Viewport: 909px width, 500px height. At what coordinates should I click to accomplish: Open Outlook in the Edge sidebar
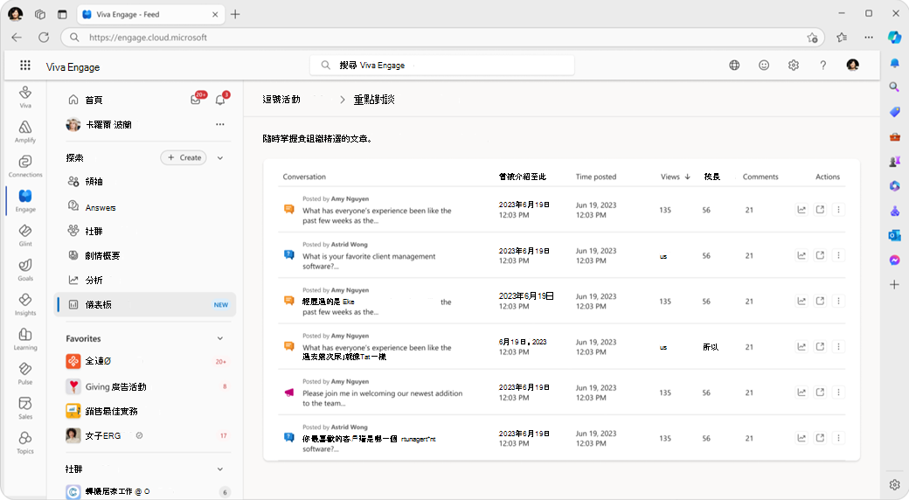tap(894, 235)
